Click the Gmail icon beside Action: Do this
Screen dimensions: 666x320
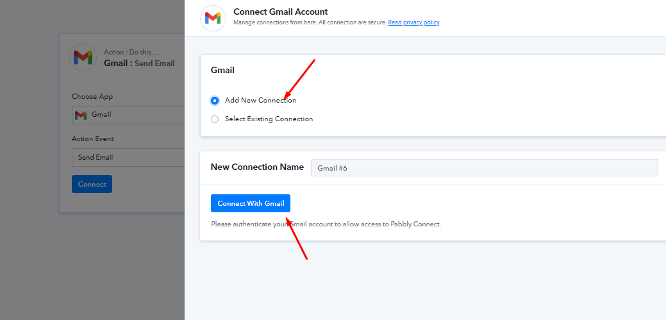coord(83,57)
